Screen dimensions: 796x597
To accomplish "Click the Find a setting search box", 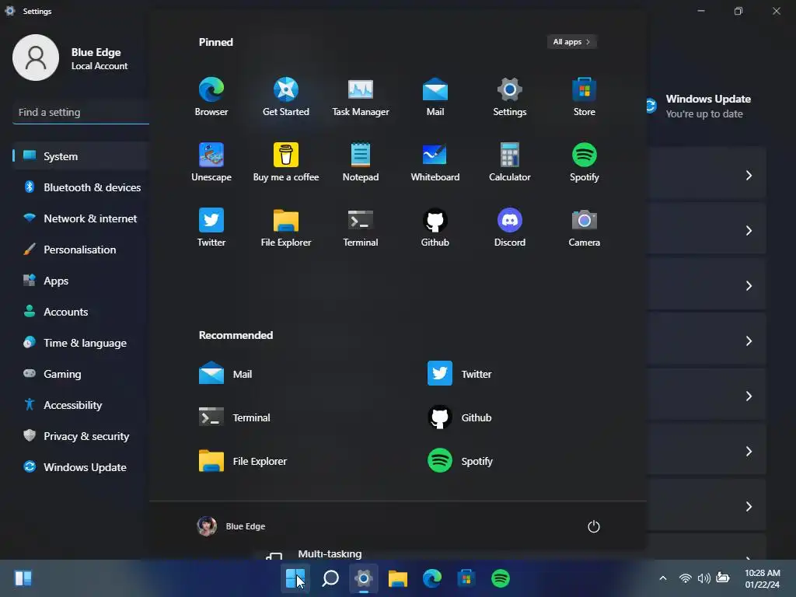I will 81,112.
